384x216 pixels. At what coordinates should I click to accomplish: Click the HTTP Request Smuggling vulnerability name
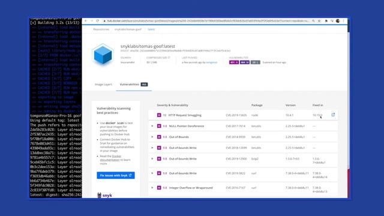[x=185, y=115]
